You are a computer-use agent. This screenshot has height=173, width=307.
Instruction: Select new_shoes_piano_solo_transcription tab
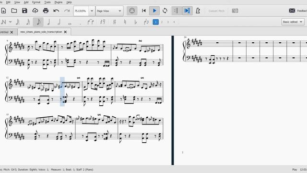click(x=41, y=32)
